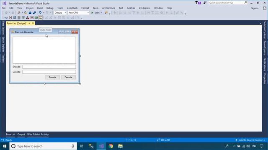Open the Architecture menu
The height and width of the screenshot is (150, 268).
tap(108, 8)
